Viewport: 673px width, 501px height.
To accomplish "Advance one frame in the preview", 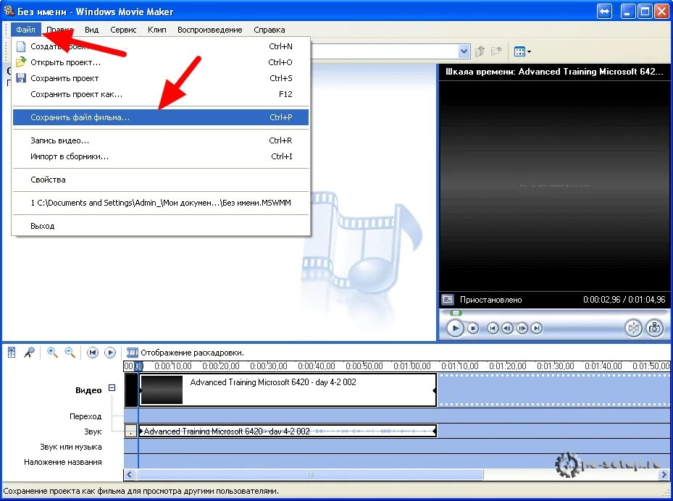I will coord(522,328).
